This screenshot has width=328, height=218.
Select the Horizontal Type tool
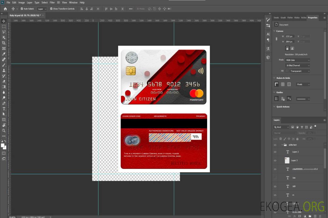[4, 109]
